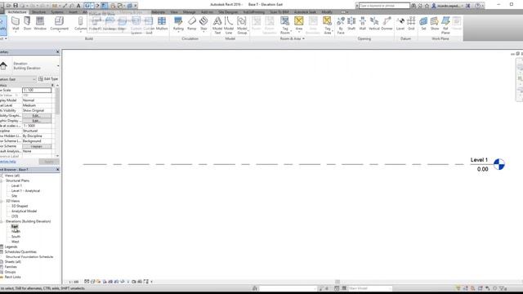Screen dimensions: 523x294
Task: Select the Stair tool
Action: (203, 24)
